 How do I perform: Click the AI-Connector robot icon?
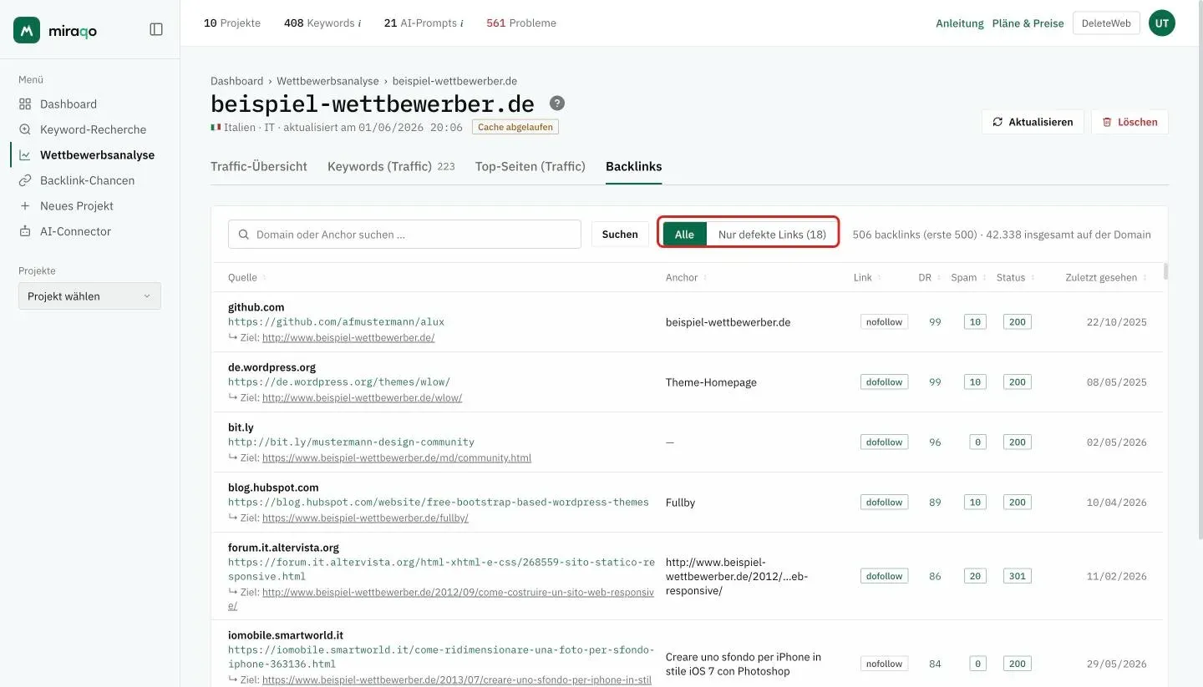point(25,231)
